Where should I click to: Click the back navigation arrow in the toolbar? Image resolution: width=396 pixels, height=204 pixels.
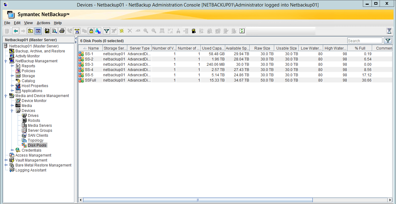15,31
